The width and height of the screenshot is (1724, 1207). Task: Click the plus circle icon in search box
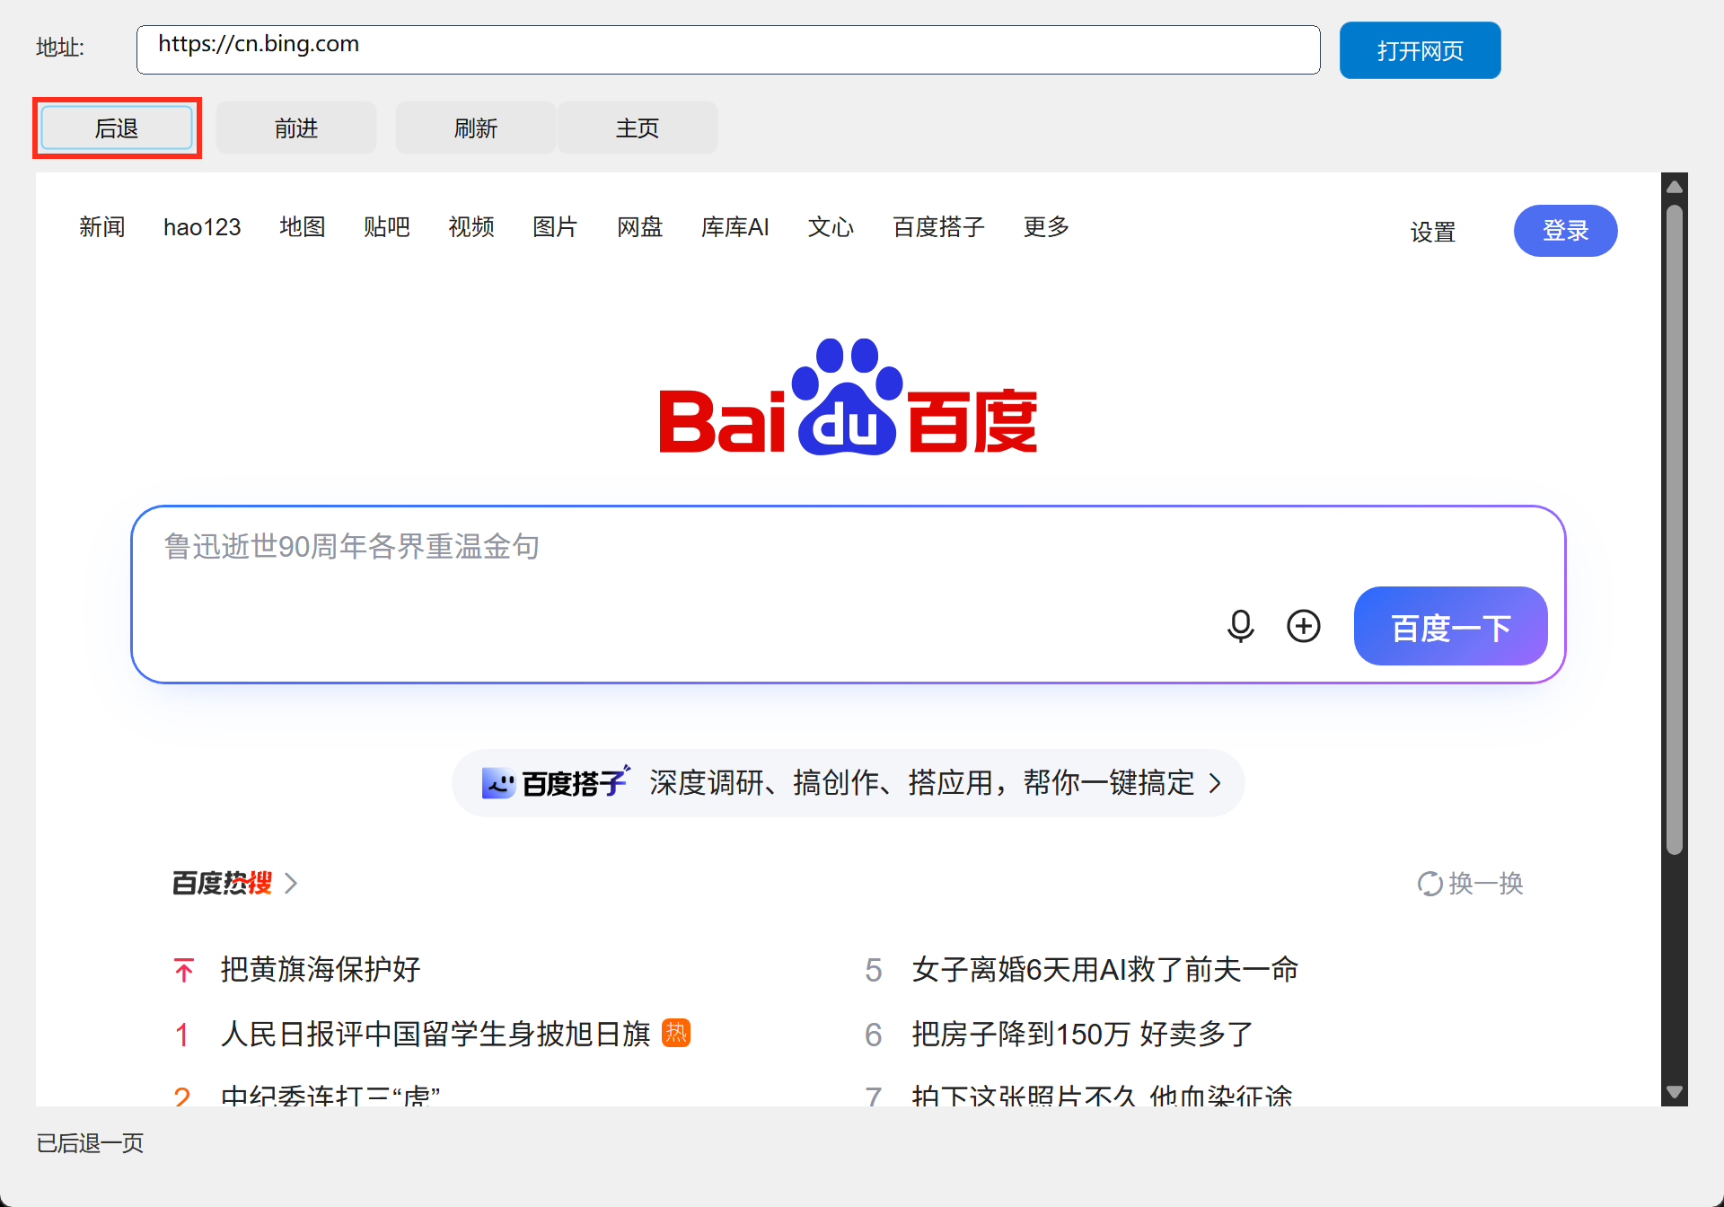[x=1303, y=626]
